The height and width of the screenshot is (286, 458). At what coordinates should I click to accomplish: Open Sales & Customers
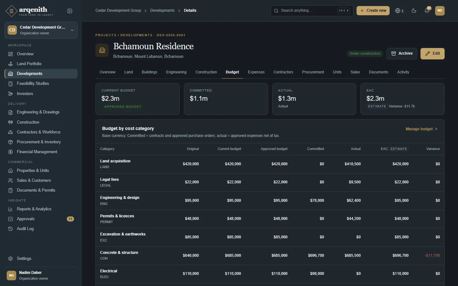click(x=41, y=180)
